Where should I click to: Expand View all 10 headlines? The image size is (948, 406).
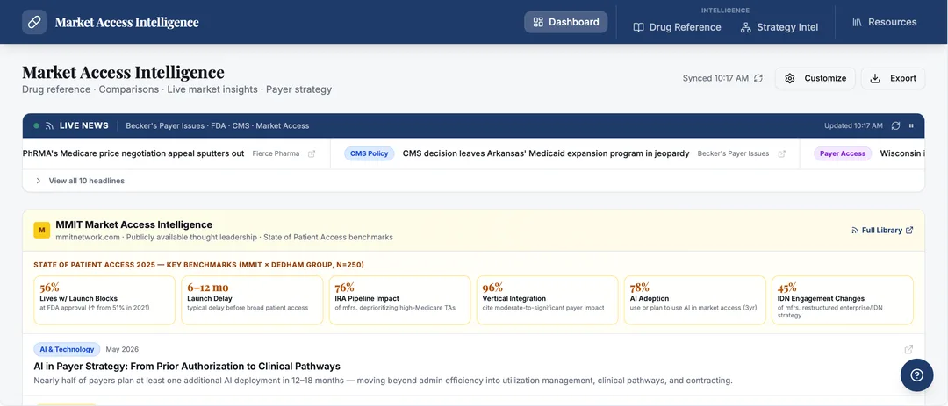pyautogui.click(x=81, y=181)
